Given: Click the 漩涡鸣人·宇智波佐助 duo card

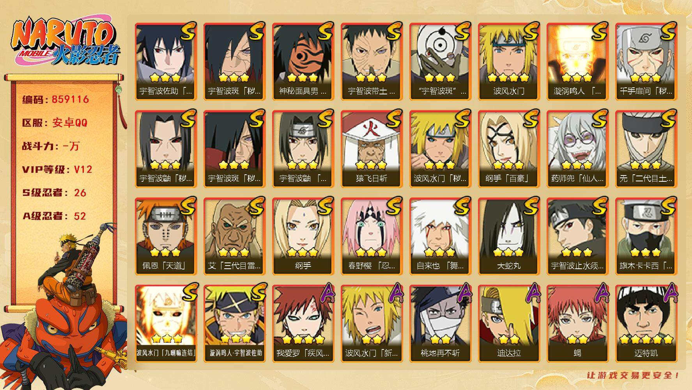Looking at the screenshot, I should (234, 323).
